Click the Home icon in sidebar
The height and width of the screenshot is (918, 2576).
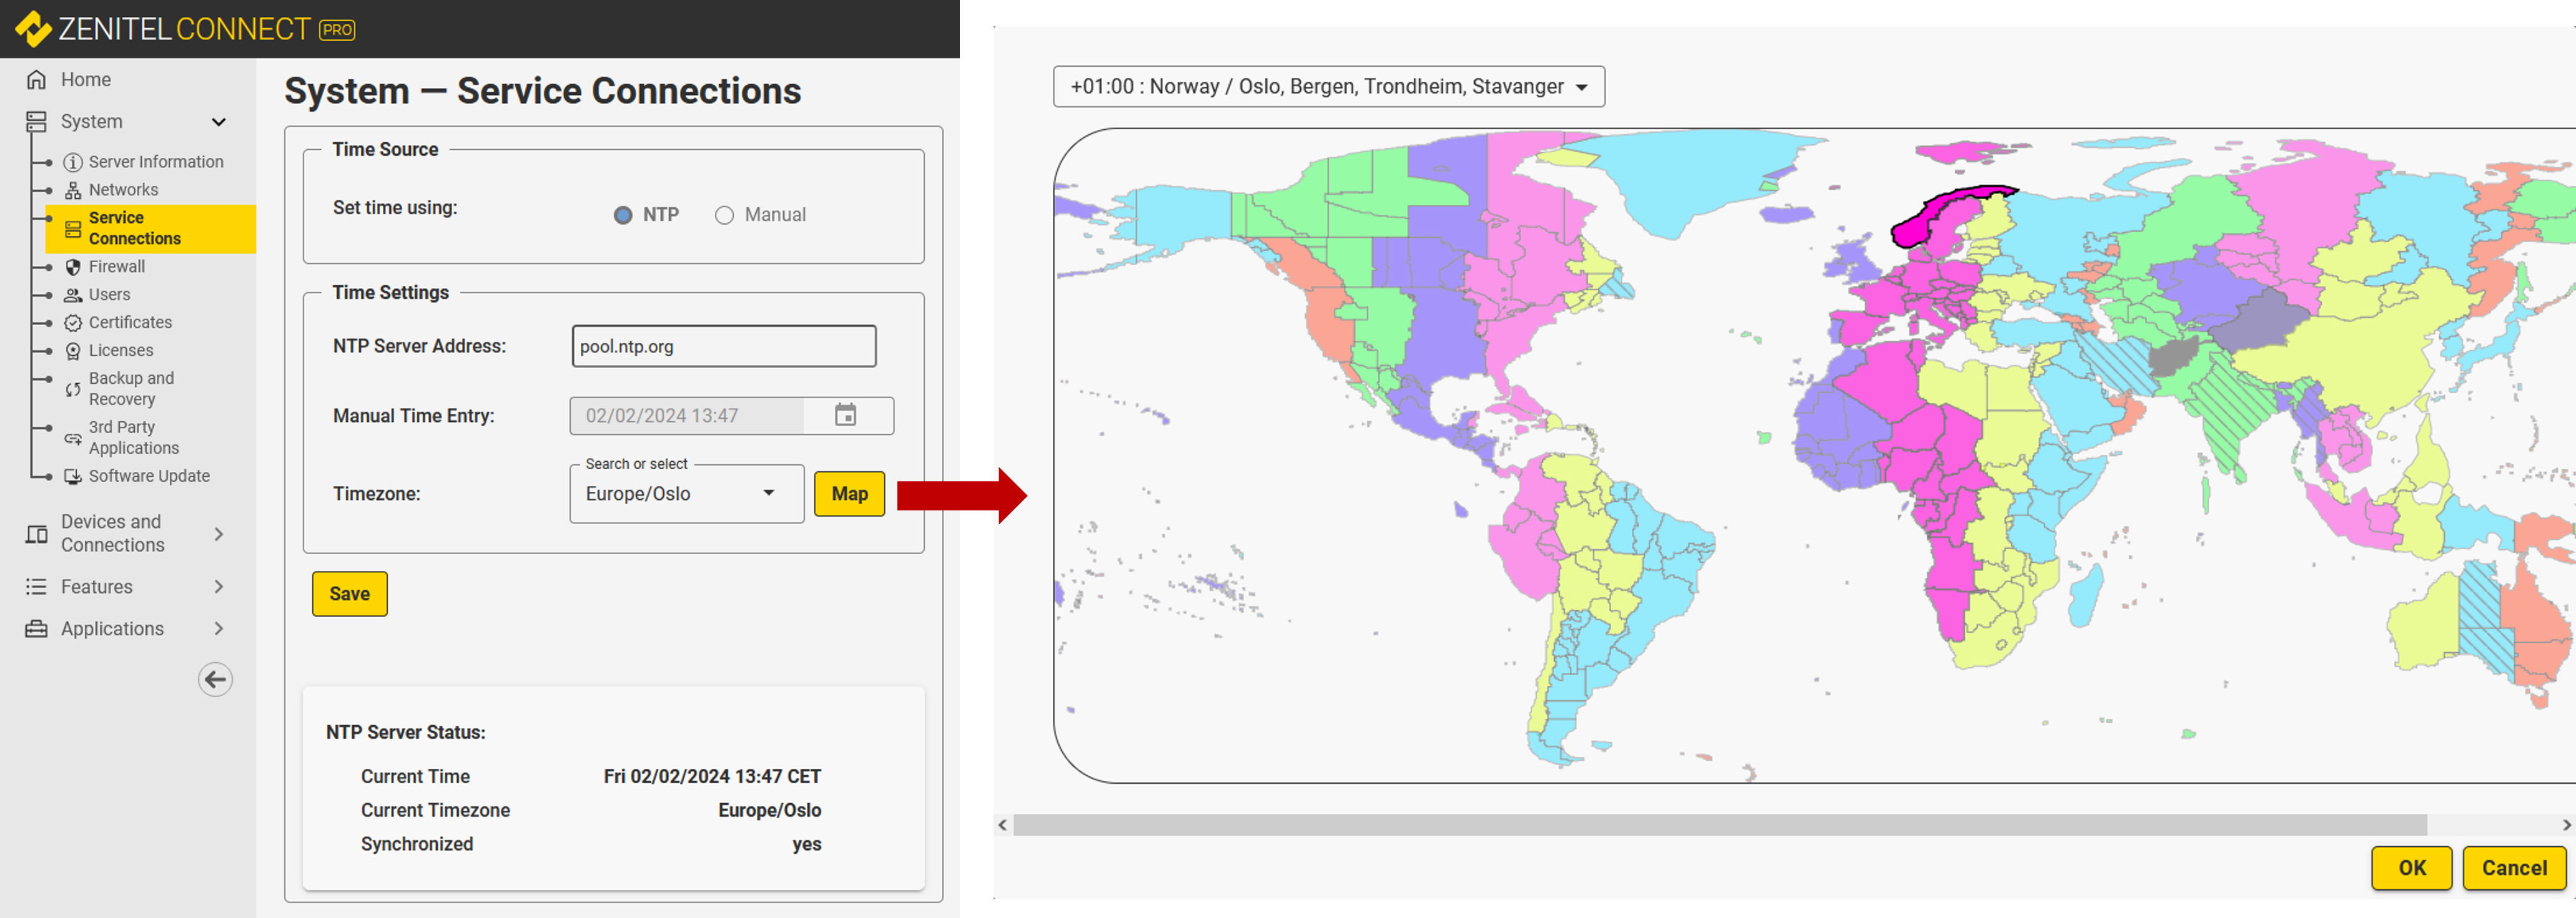(x=36, y=79)
